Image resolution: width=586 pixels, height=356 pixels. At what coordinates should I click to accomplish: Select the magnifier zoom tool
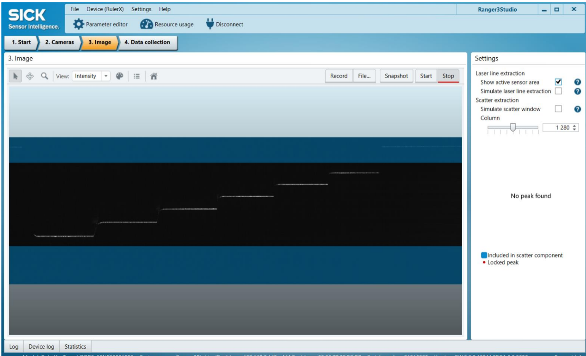(x=44, y=76)
